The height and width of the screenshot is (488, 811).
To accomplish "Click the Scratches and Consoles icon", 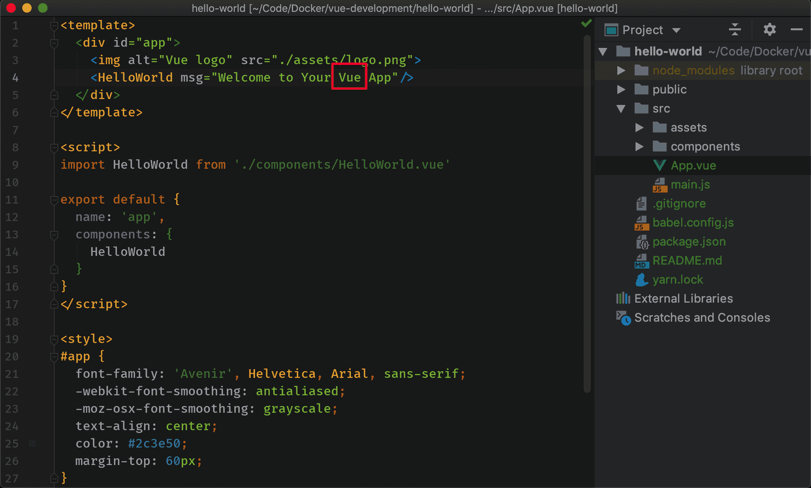I will [623, 318].
